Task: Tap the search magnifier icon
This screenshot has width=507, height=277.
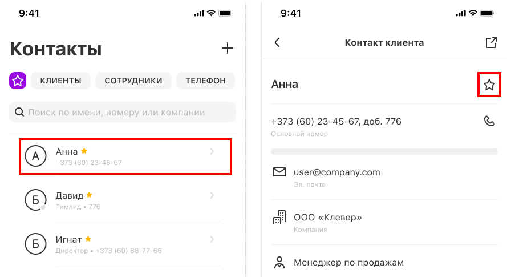Action: 19,113
